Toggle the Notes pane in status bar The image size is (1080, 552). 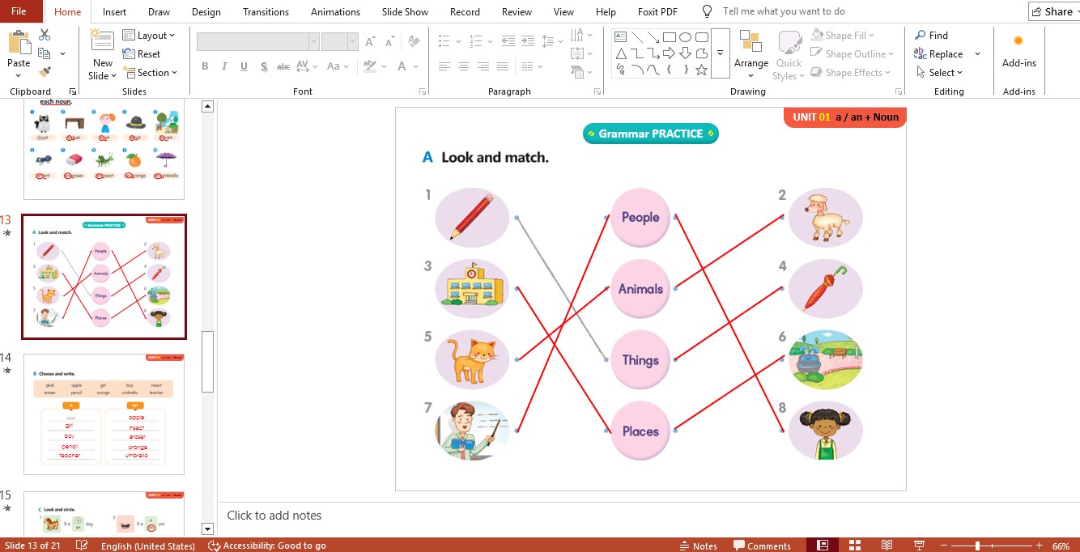tap(698, 546)
